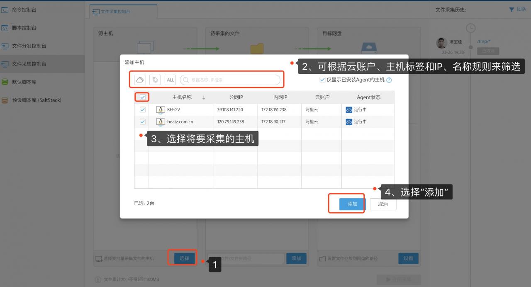
Task: Click the 设置 button for target disk path
Action: 408,258
